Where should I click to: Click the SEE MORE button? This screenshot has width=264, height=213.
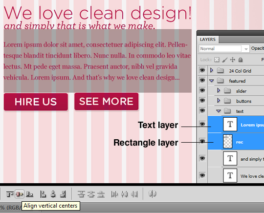pos(107,102)
